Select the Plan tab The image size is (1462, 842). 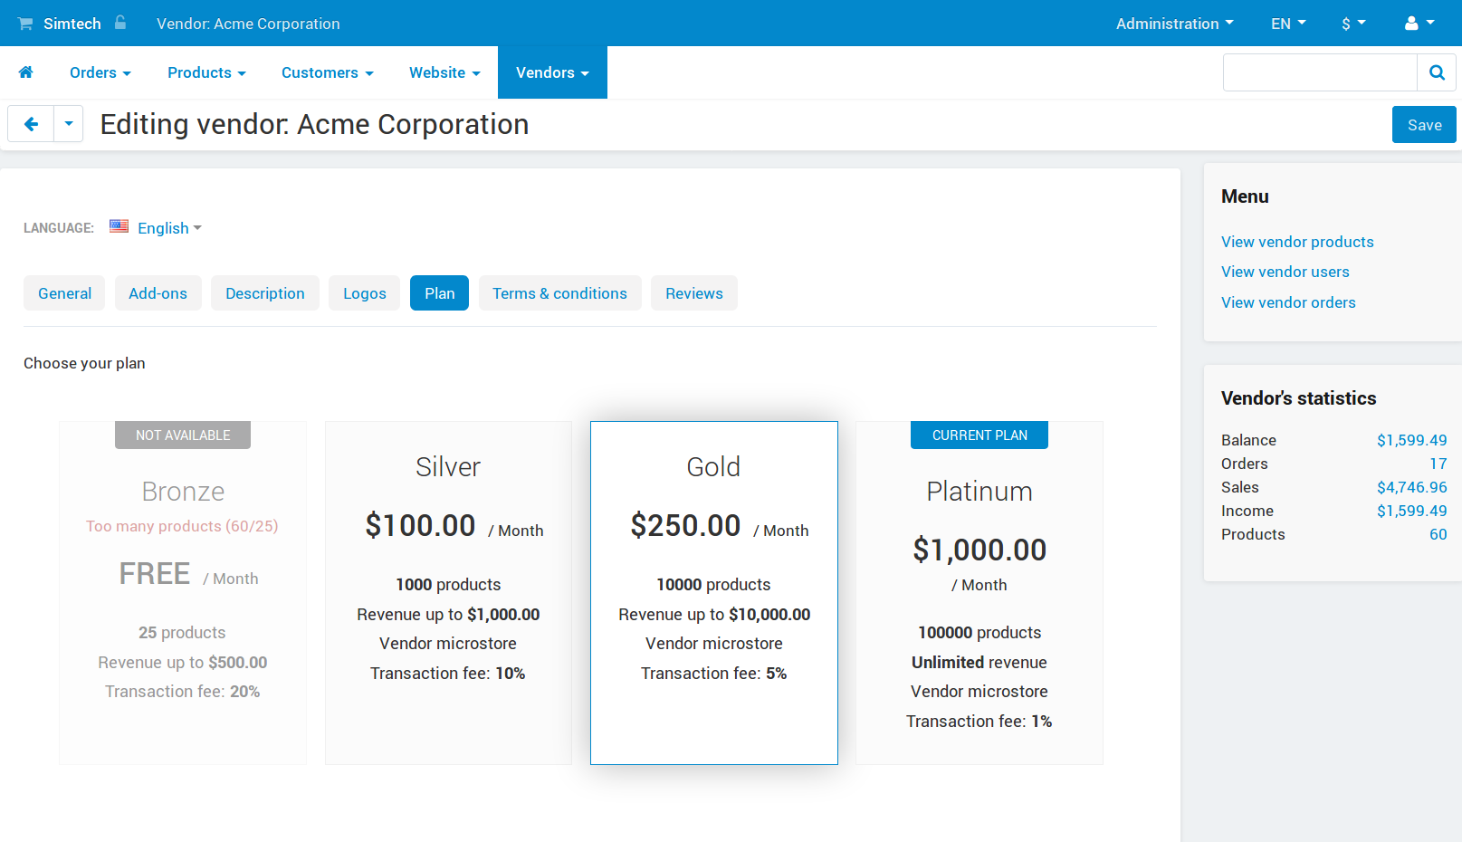click(x=439, y=293)
